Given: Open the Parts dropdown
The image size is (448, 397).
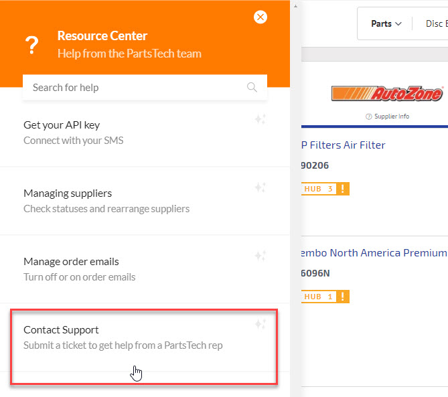Looking at the screenshot, I should pos(386,23).
